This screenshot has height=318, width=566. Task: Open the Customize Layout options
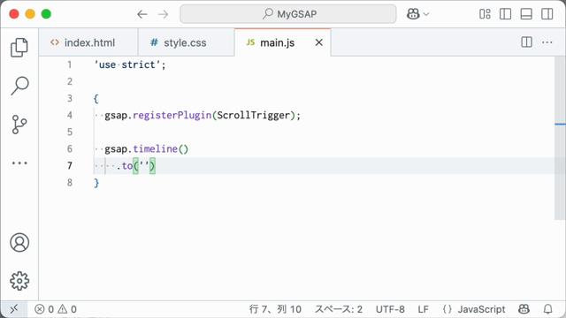point(485,14)
